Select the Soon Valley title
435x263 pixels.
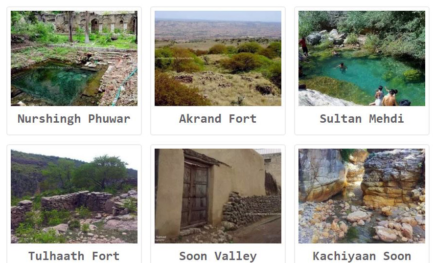point(218,256)
